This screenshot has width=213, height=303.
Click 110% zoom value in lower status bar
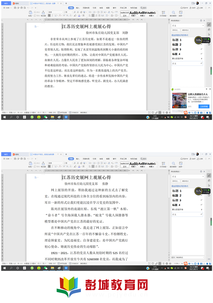[x=176, y=264]
